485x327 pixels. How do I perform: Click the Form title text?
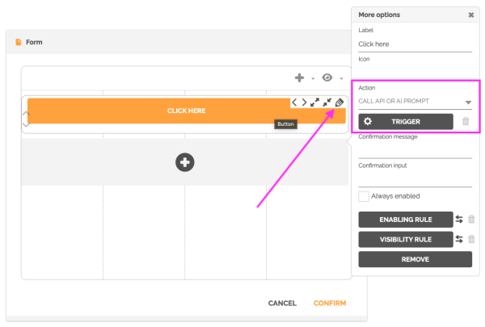tap(34, 42)
